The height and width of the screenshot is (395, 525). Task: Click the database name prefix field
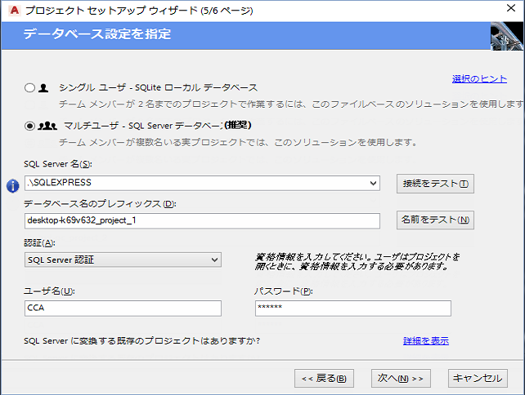[x=202, y=221]
